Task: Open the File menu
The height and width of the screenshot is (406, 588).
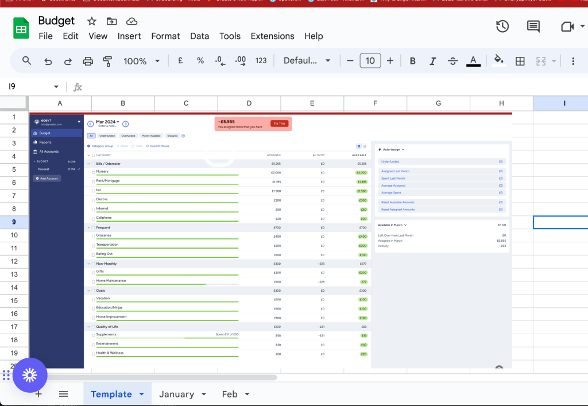Action: 45,36
